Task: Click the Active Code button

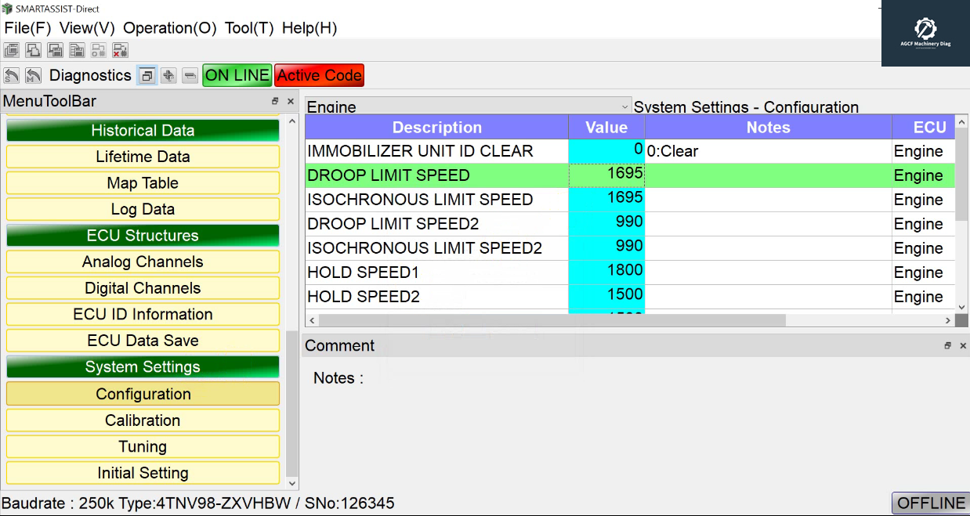Action: click(320, 76)
